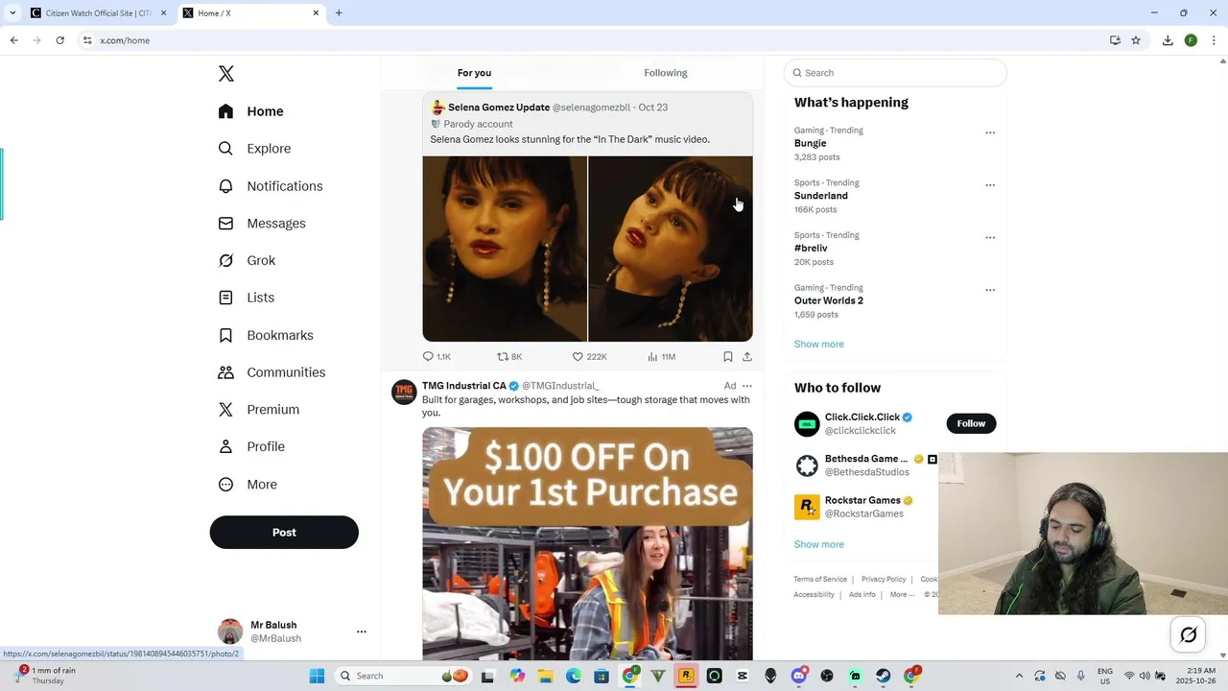Repost the Selena Gomez post
1228x691 pixels.
pyautogui.click(x=509, y=356)
